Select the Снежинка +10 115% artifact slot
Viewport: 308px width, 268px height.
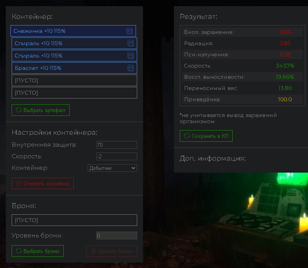click(73, 31)
